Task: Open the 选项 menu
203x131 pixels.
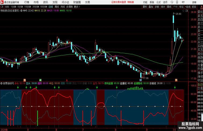Action: click(x=165, y=2)
